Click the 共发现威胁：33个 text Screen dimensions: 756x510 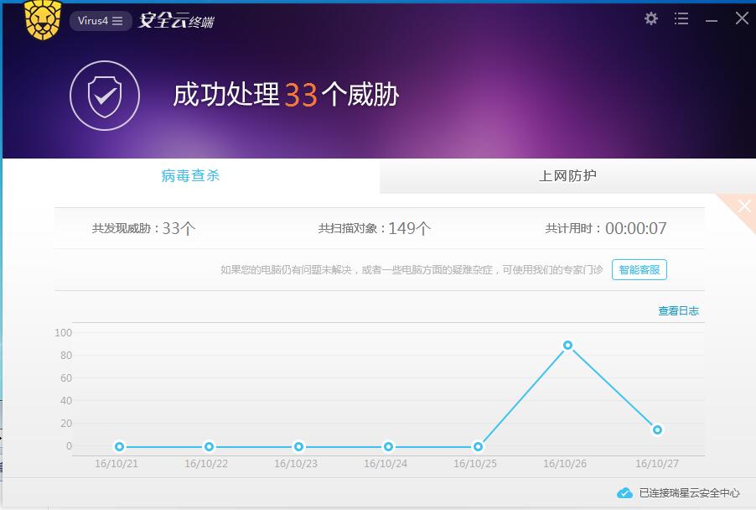pyautogui.click(x=143, y=228)
